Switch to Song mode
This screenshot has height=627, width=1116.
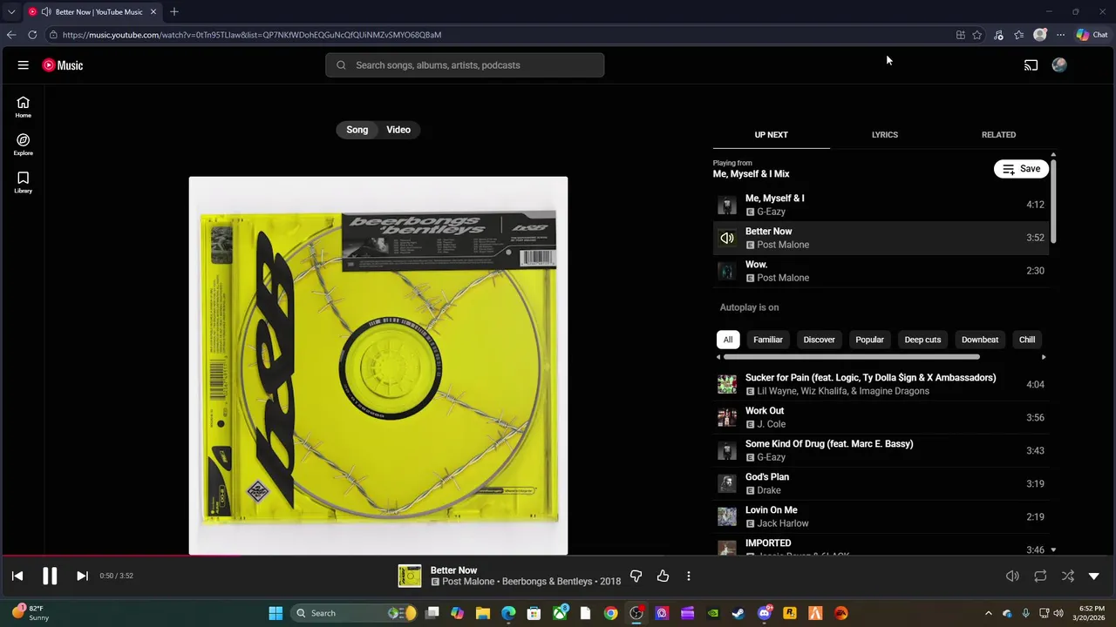[357, 130]
